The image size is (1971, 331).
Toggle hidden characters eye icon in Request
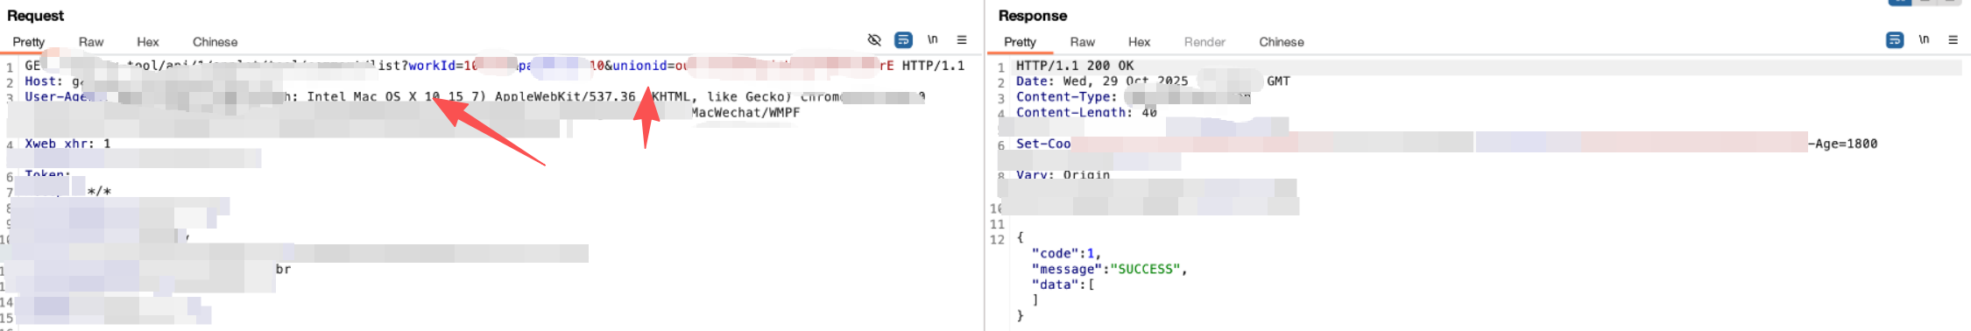873,40
